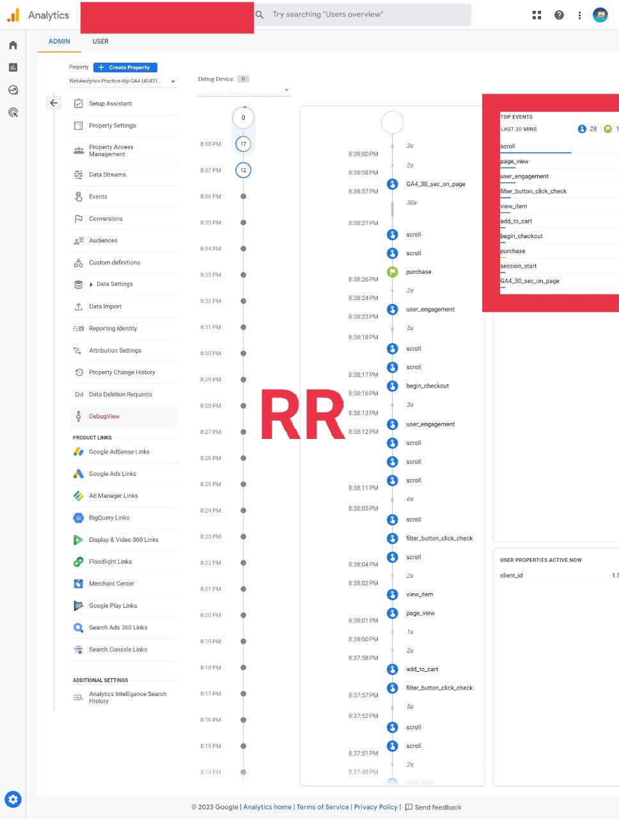
Task: Click the Admin gear icon at bottom left
Action: (x=13, y=799)
